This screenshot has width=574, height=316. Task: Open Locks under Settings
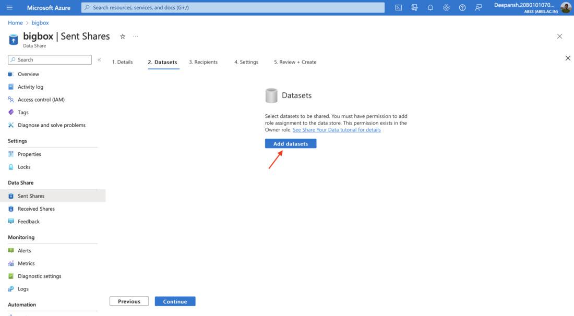point(24,167)
